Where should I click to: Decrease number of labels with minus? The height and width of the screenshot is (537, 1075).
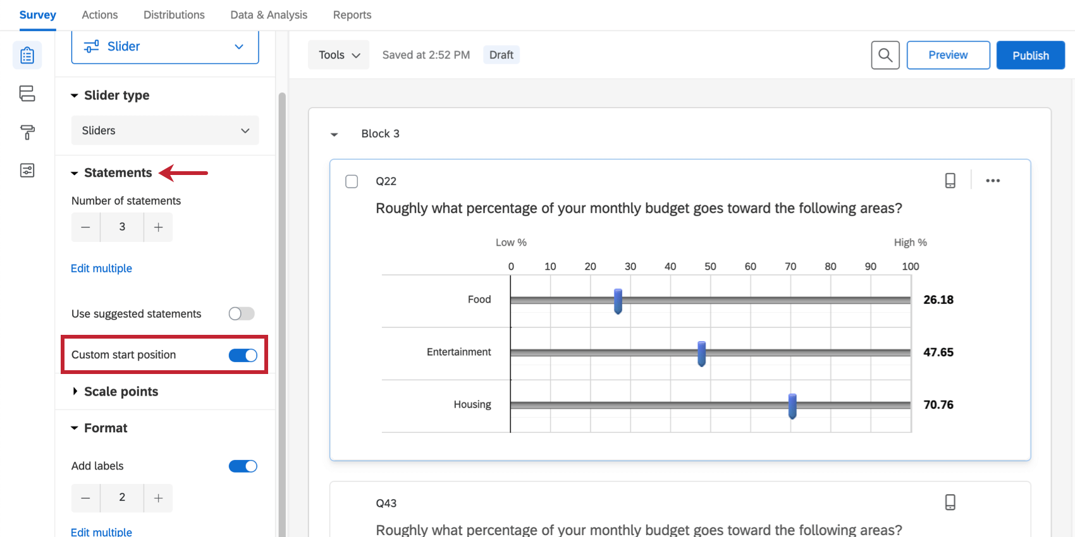(x=86, y=498)
